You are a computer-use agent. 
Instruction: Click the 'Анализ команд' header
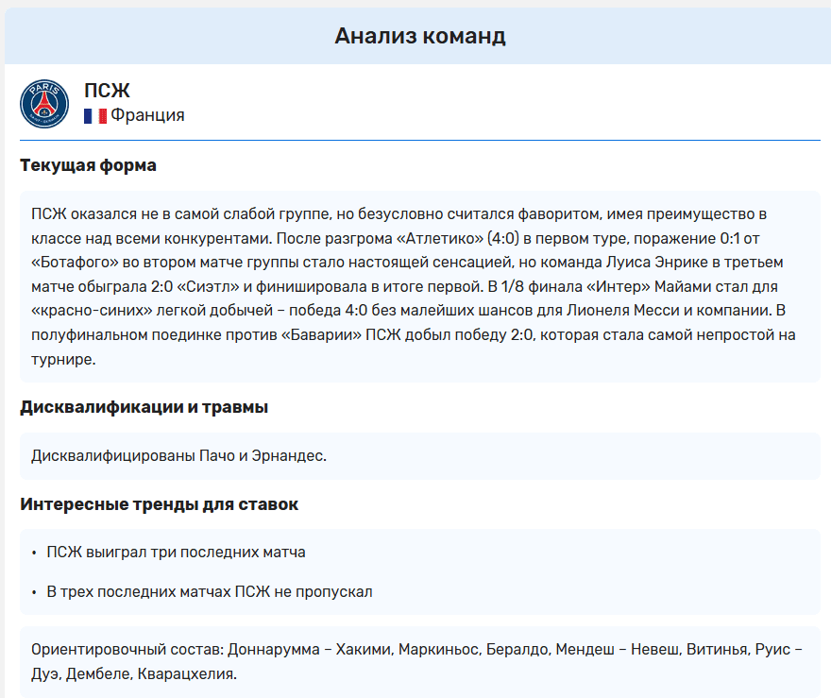click(420, 36)
